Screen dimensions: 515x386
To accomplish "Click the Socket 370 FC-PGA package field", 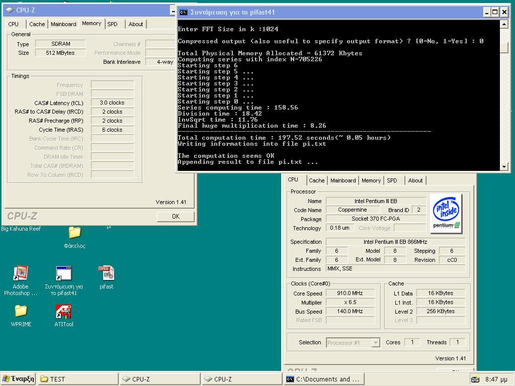I will (376, 219).
